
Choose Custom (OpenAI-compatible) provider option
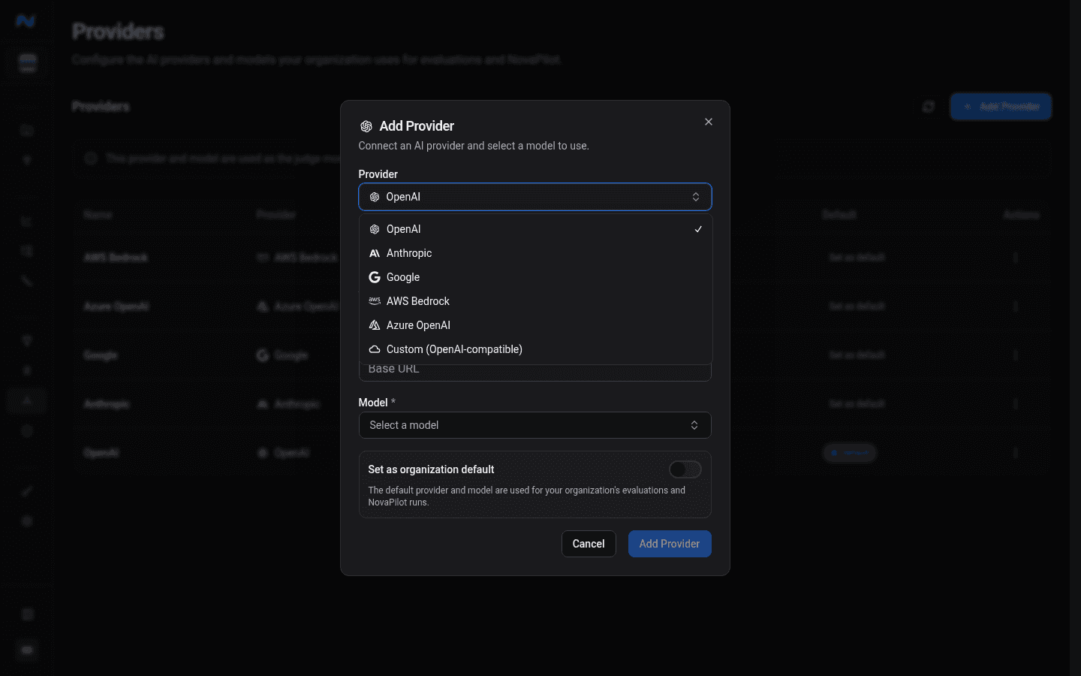(x=534, y=349)
